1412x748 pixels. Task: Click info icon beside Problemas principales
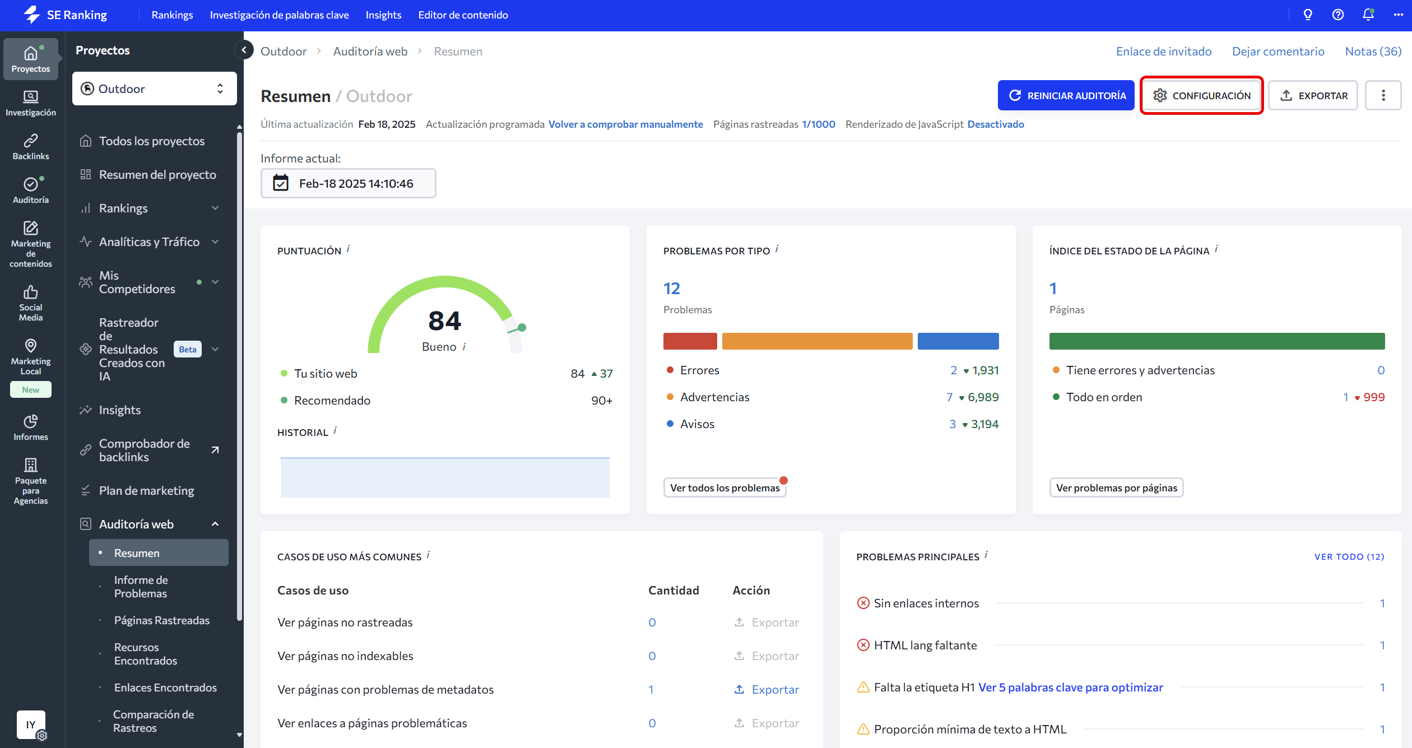click(x=986, y=555)
